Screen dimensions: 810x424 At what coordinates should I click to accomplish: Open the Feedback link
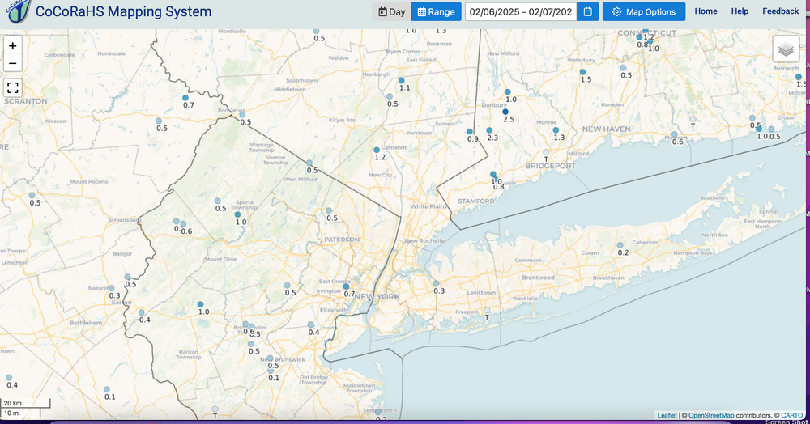[x=781, y=11]
